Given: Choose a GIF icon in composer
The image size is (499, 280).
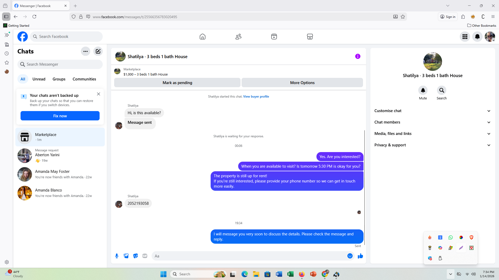Looking at the screenshot, I should pos(145,256).
